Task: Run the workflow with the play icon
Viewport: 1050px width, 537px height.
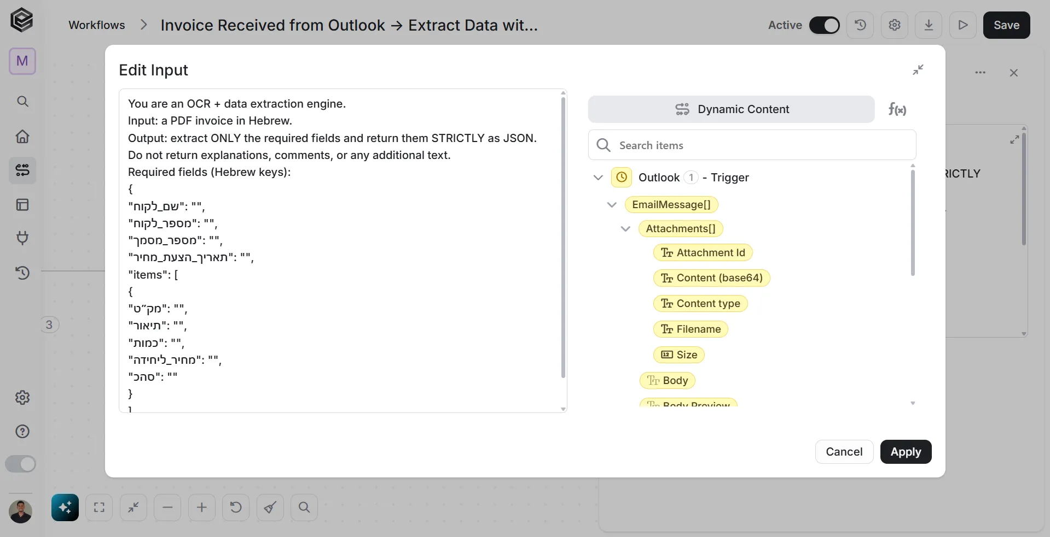Action: click(963, 25)
